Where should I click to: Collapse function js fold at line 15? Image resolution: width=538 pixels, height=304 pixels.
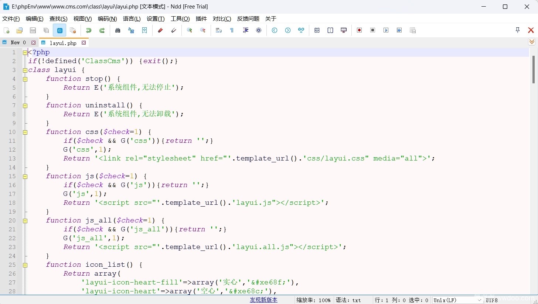25,176
